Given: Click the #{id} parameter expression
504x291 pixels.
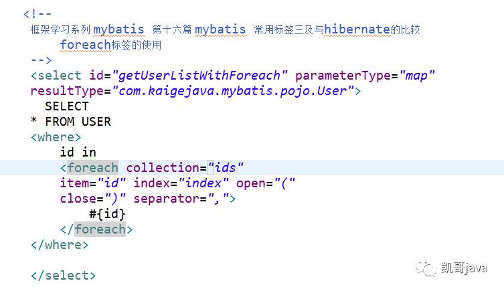Looking at the screenshot, I should (x=107, y=214).
